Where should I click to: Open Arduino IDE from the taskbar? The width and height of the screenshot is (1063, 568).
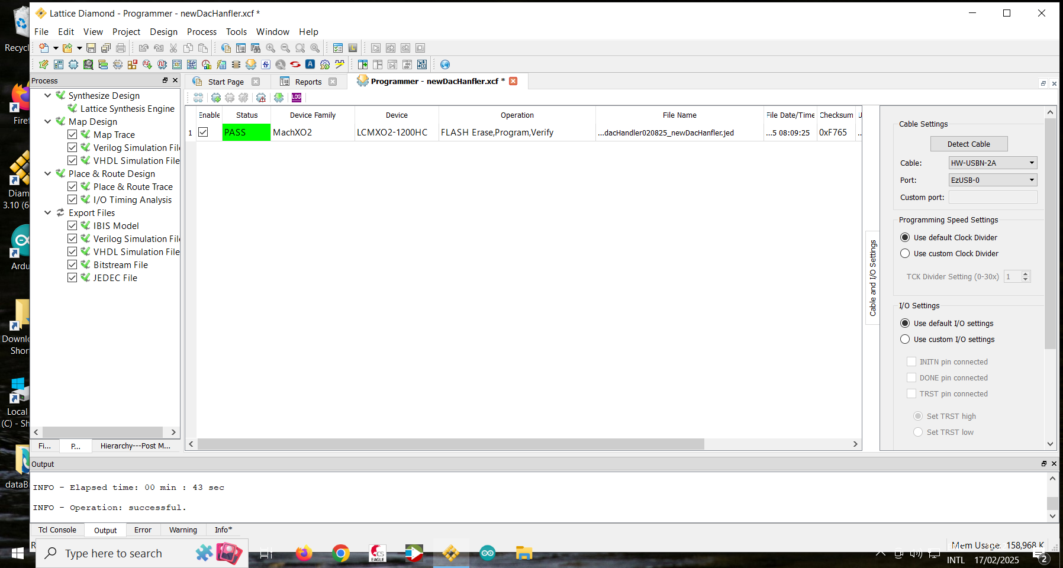[x=488, y=553]
